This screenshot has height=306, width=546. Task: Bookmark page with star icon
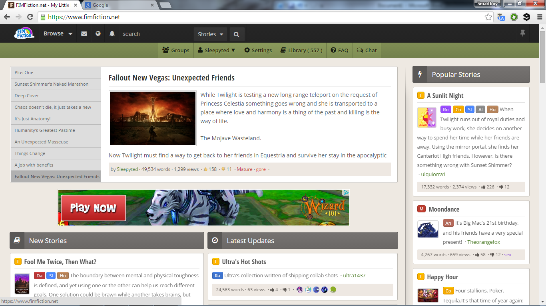(488, 17)
